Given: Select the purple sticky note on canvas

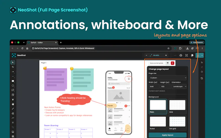Looking at the screenshot, I should click(56, 79).
